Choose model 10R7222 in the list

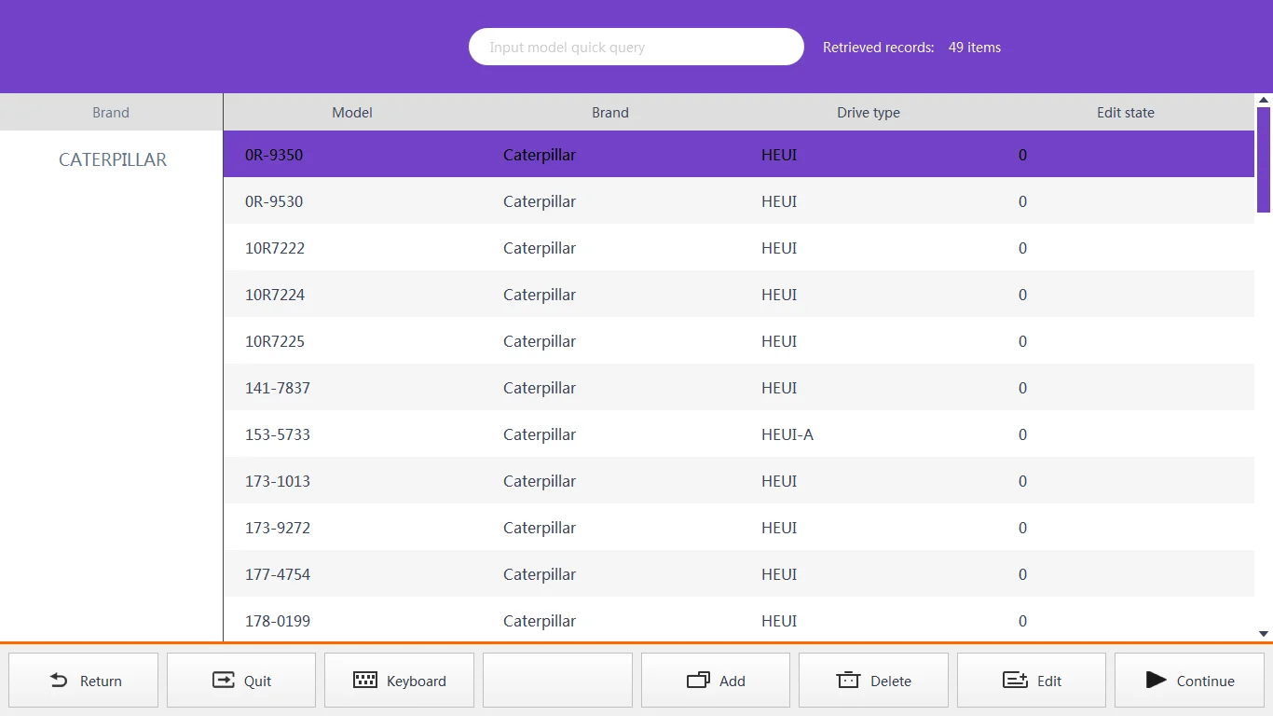point(739,248)
